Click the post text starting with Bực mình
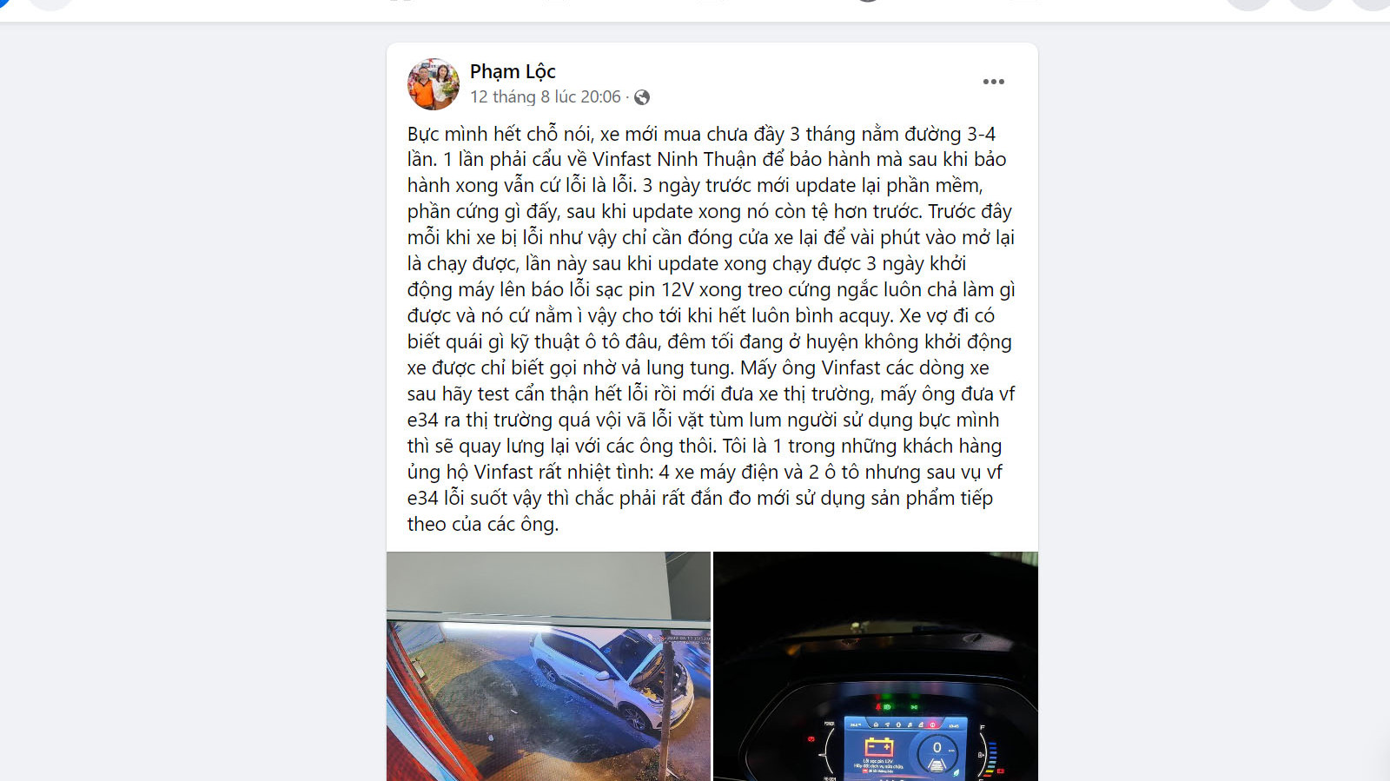The height and width of the screenshot is (781, 1390). 711,328
